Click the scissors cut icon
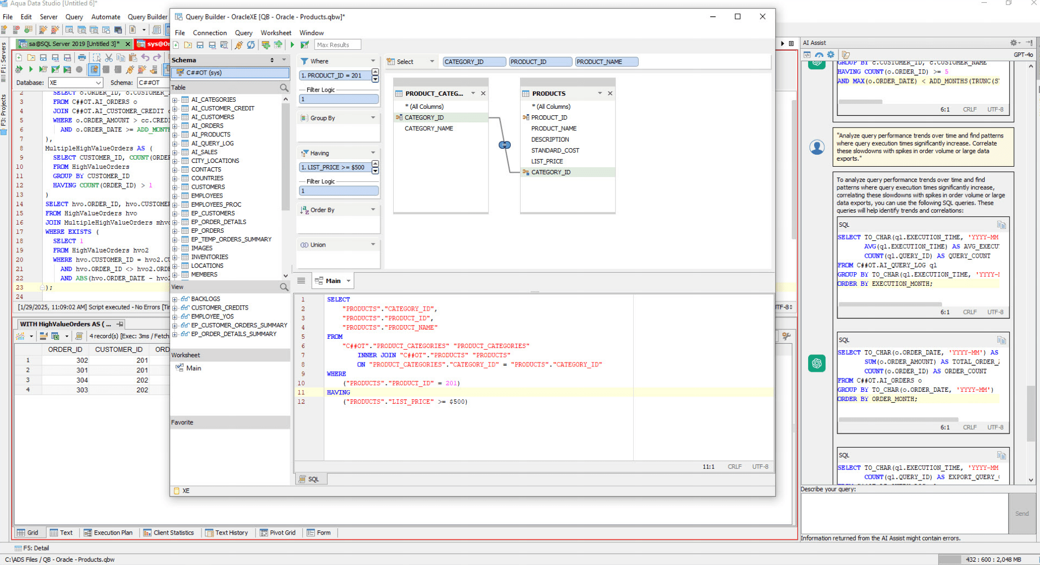This screenshot has width=1040, height=565. [109, 58]
